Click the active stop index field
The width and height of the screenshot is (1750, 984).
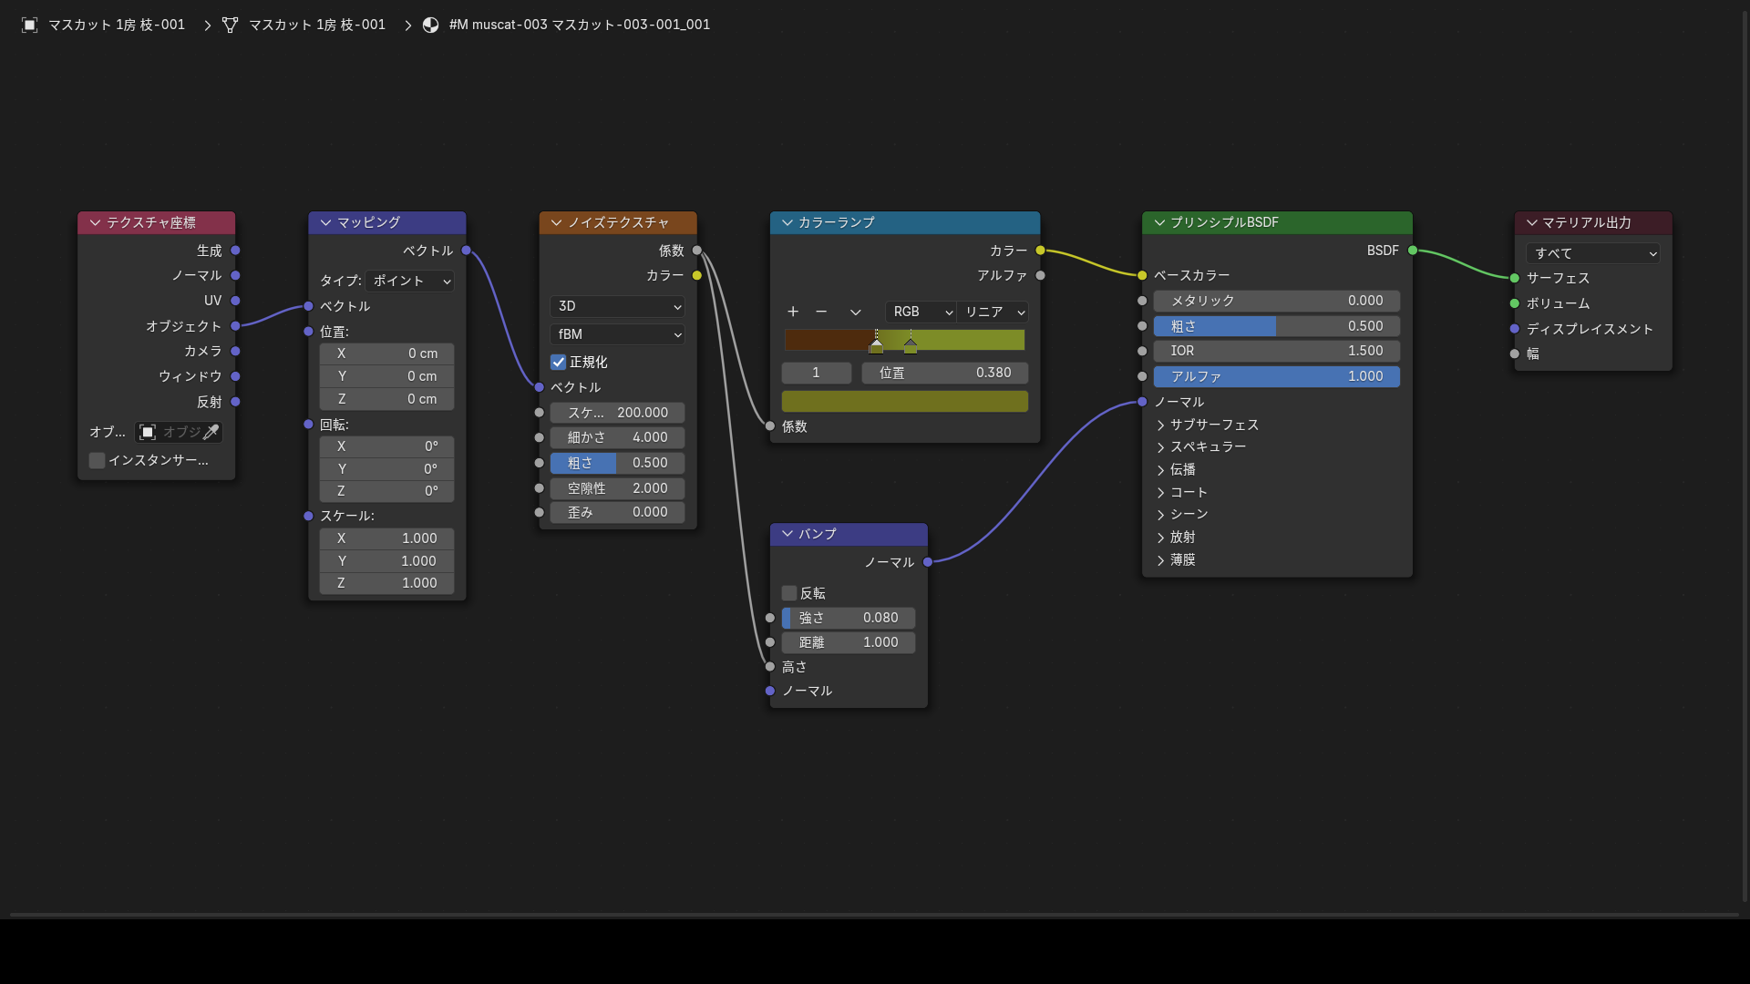816,373
